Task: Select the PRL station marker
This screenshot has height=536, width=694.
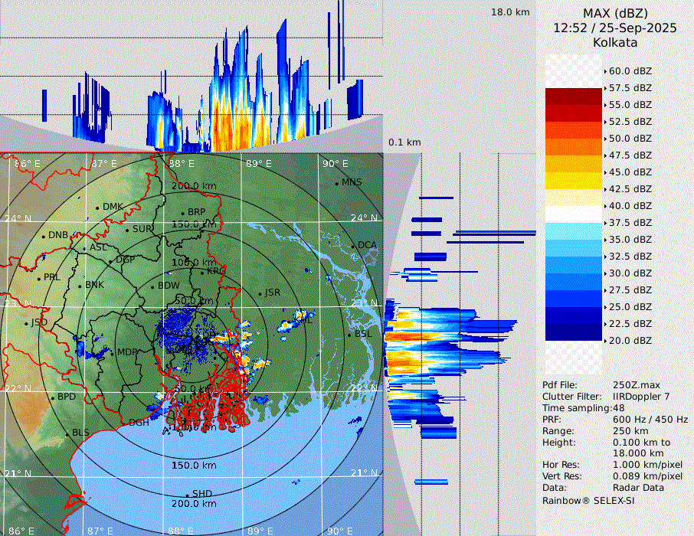Action: 39,278
